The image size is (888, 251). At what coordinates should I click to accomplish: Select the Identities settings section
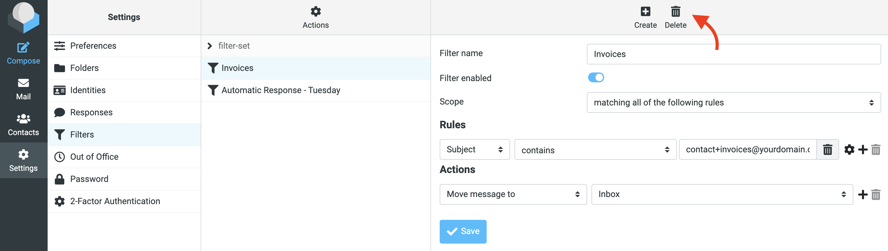[x=88, y=90]
